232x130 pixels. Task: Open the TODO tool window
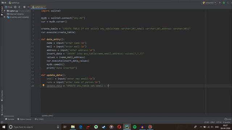[x=39, y=119]
